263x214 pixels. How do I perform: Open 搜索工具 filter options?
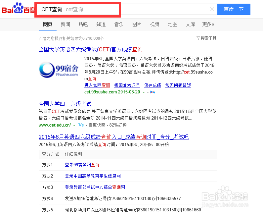(x=206, y=38)
